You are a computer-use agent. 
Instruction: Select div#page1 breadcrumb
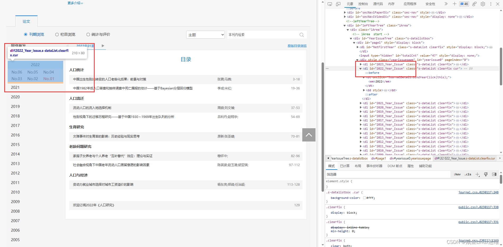coord(378,158)
